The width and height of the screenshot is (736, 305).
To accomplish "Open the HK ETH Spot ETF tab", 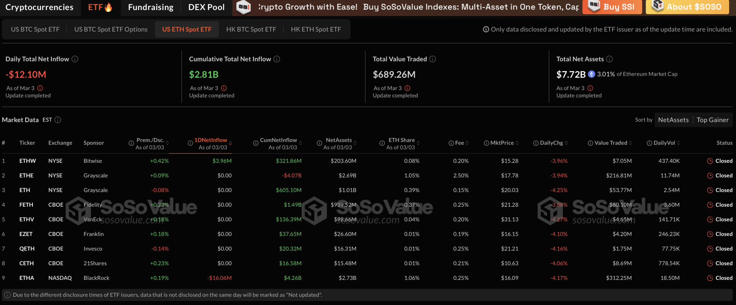I will click(x=316, y=29).
